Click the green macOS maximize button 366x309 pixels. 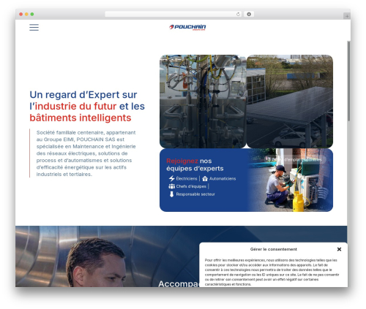[32, 14]
